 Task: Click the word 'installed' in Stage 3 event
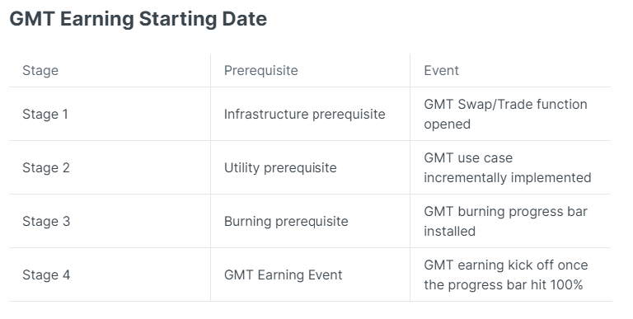tap(450, 232)
